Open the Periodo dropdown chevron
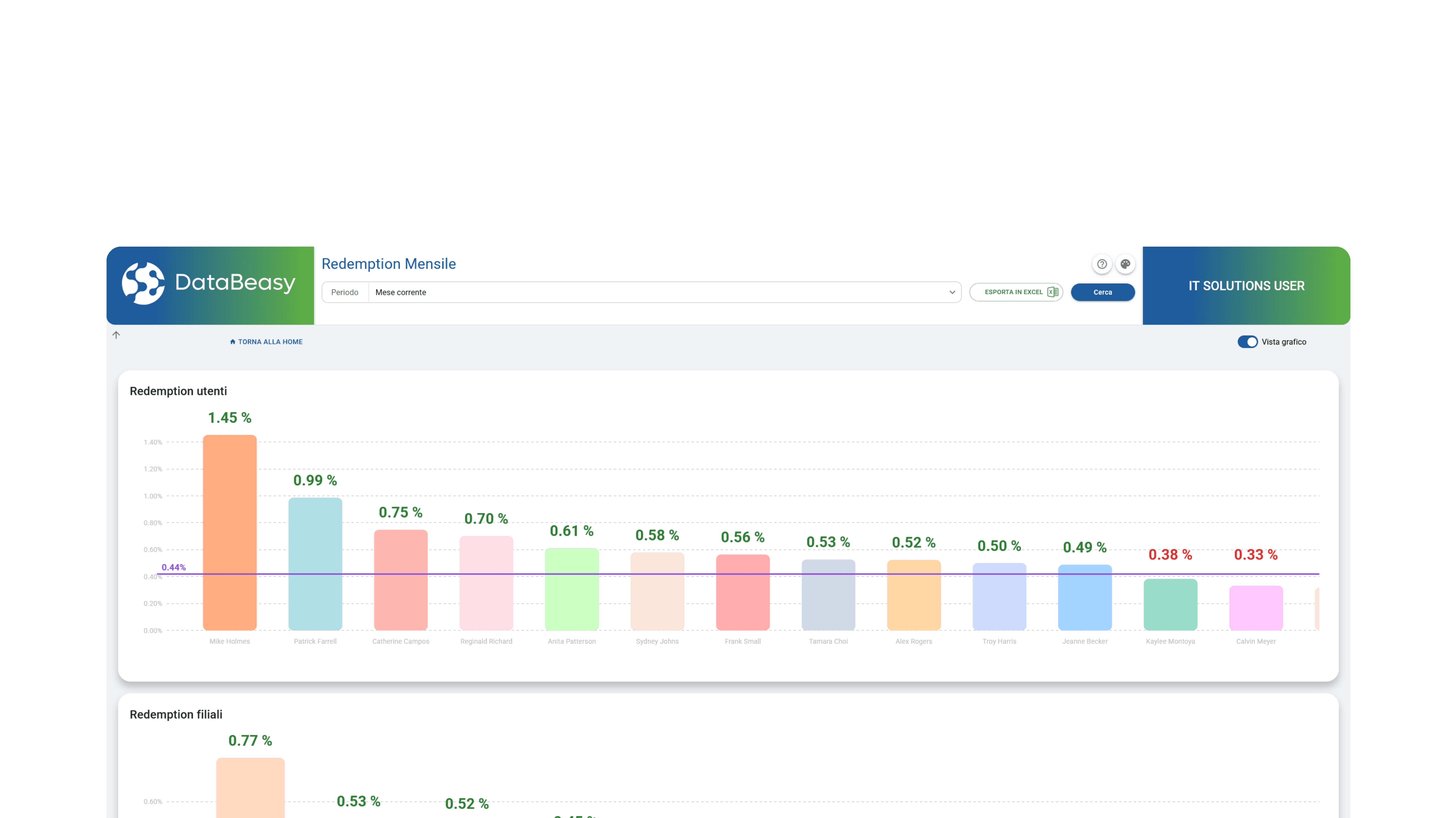The height and width of the screenshot is (818, 1455). (x=952, y=292)
